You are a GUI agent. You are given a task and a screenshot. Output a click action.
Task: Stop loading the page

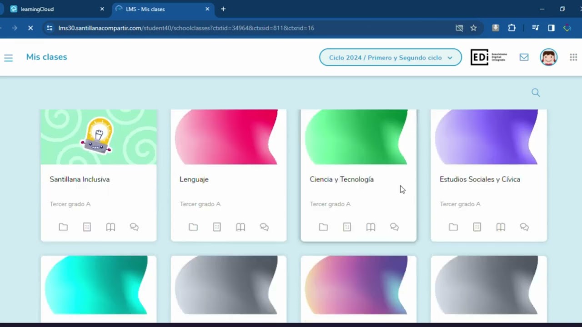pyautogui.click(x=30, y=28)
